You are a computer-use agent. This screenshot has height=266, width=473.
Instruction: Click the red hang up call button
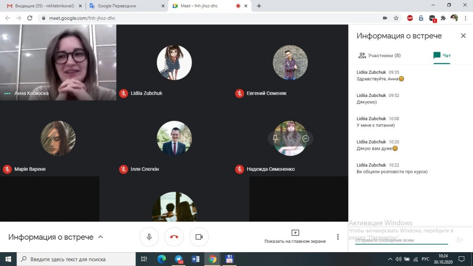(x=174, y=237)
